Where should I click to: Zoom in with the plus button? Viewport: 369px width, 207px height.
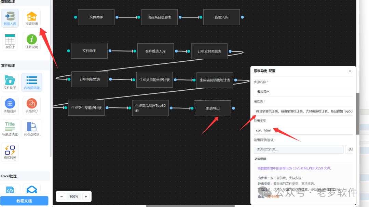[86, 197]
